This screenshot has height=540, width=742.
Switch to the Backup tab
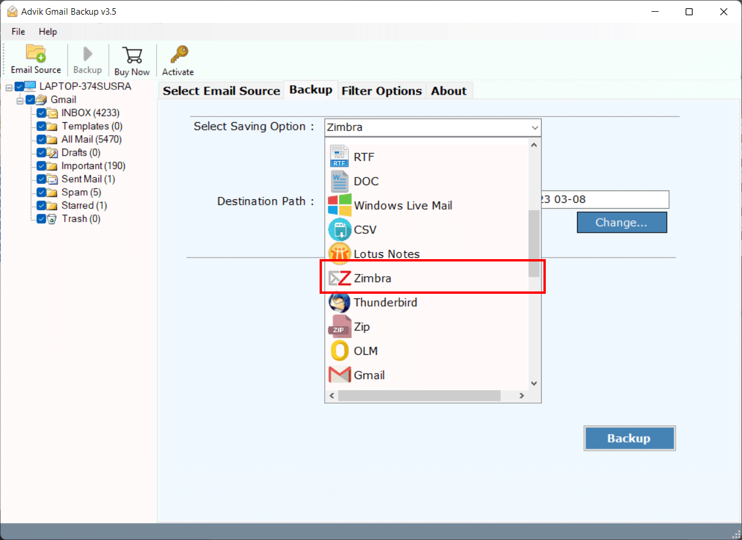311,90
